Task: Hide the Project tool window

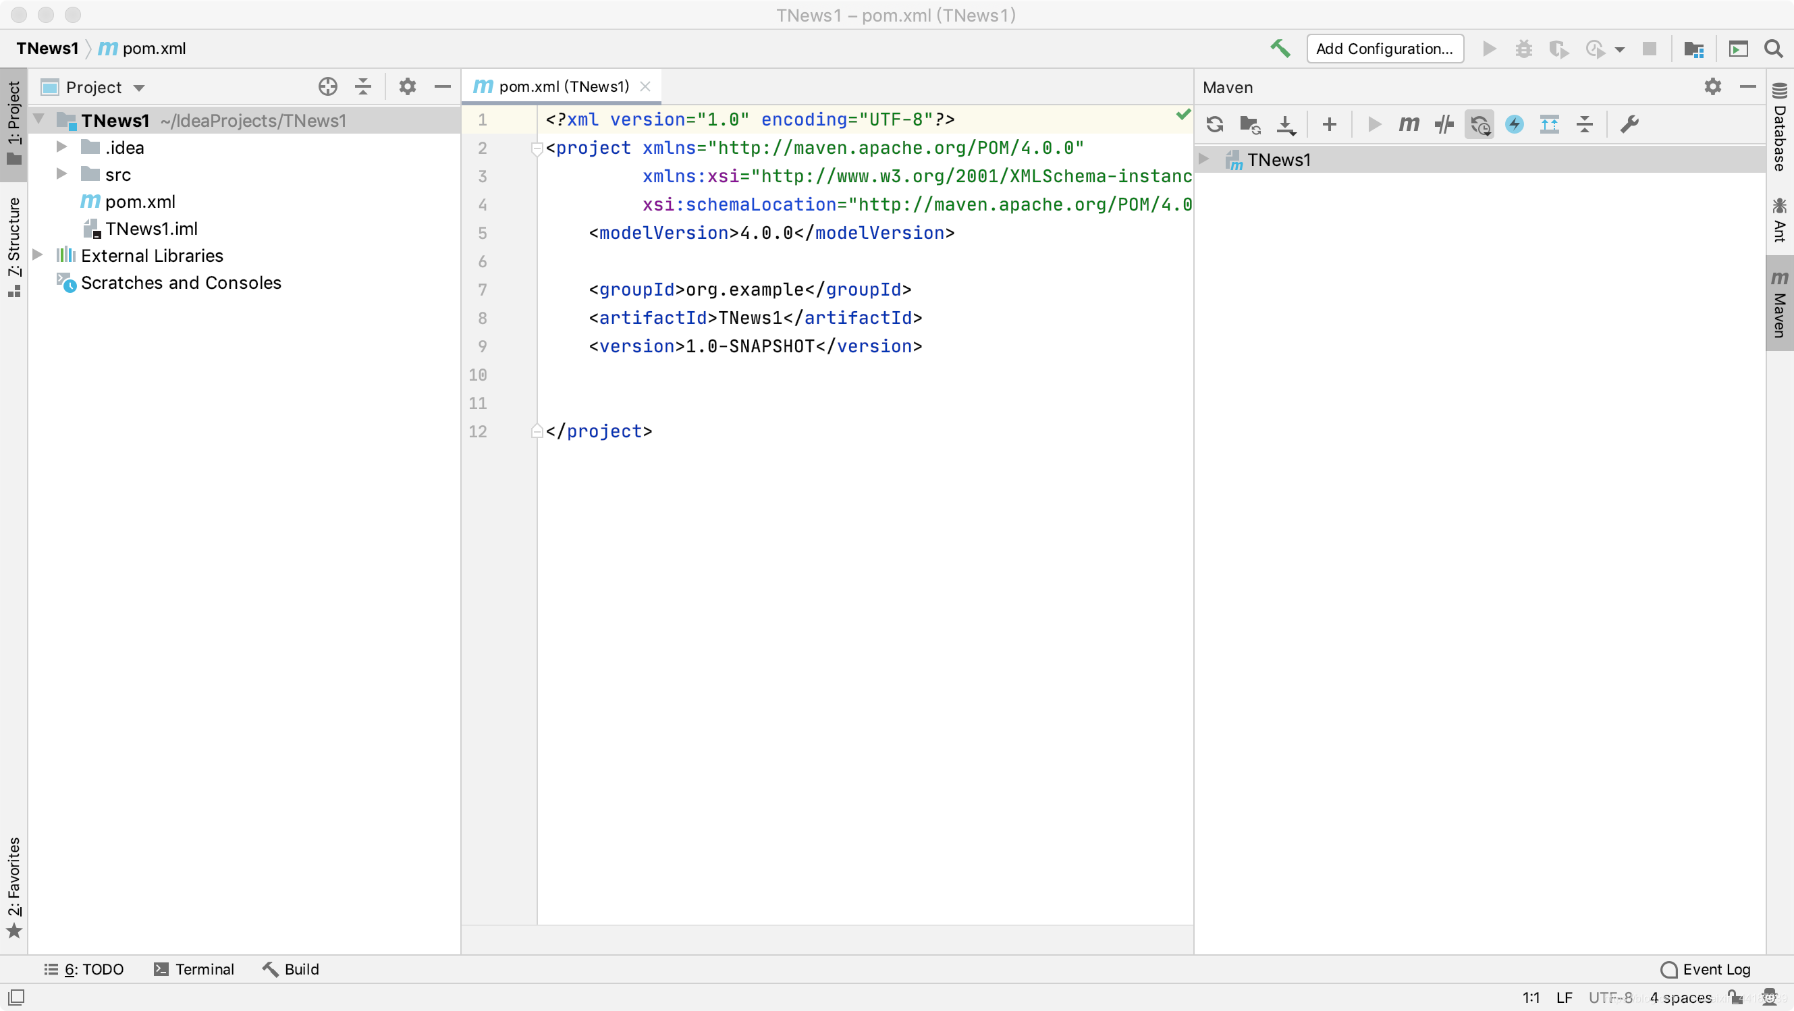Action: (x=442, y=87)
